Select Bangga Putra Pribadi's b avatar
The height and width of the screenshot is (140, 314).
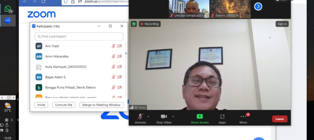[x=39, y=87]
